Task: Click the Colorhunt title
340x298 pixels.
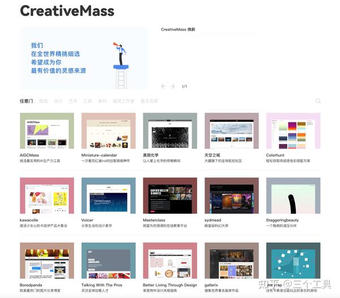Action: coord(275,155)
